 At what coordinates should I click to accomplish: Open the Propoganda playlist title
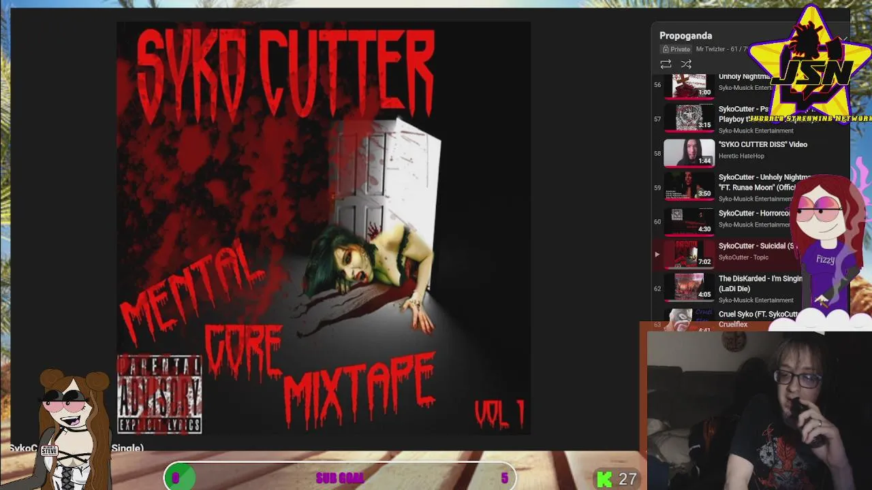(x=685, y=35)
